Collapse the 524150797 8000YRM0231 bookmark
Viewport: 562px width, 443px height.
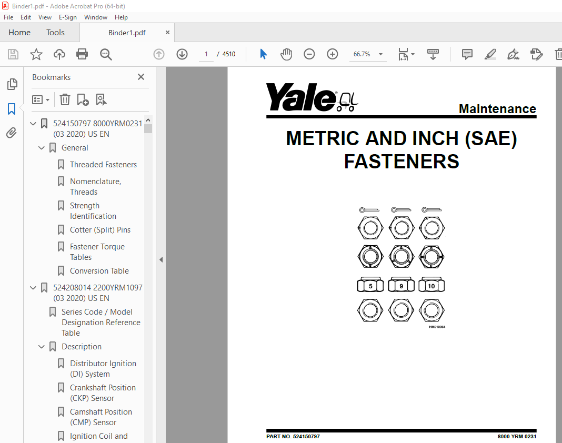coord(33,124)
